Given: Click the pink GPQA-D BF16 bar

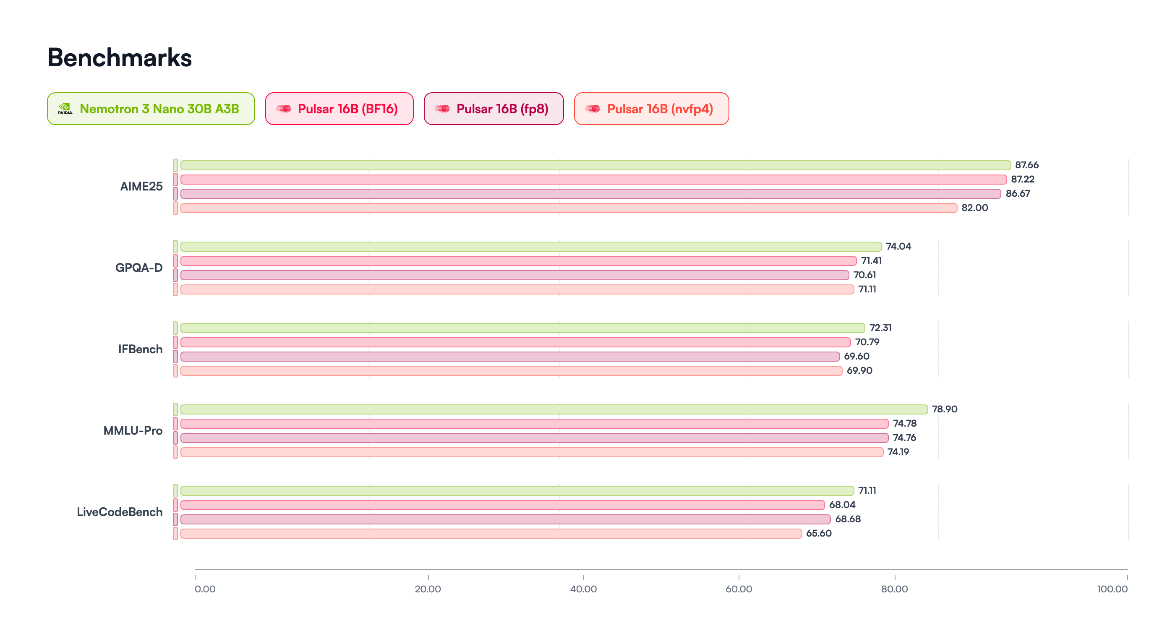Looking at the screenshot, I should (x=519, y=261).
